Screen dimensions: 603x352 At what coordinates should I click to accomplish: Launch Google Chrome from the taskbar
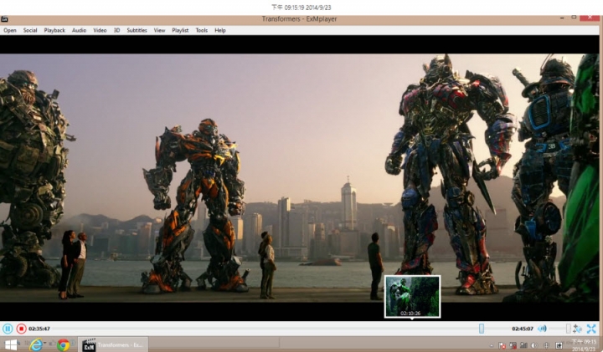[x=64, y=344]
